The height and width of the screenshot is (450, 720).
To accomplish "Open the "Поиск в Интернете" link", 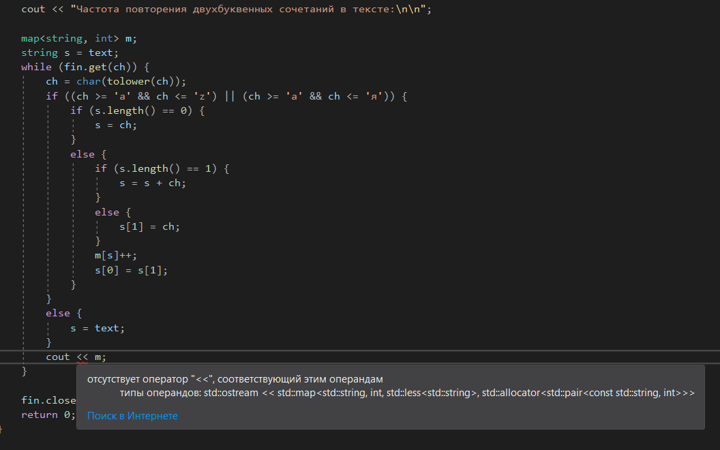I will pyautogui.click(x=132, y=415).
